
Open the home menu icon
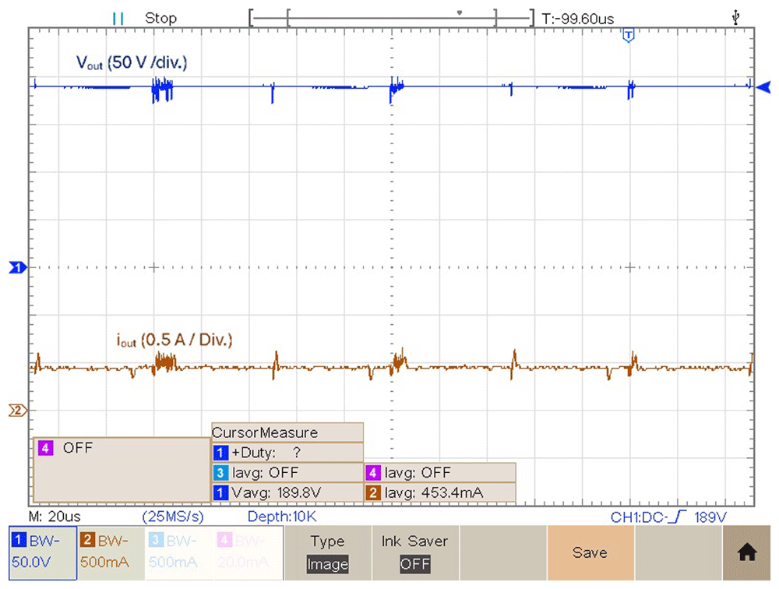click(x=747, y=552)
